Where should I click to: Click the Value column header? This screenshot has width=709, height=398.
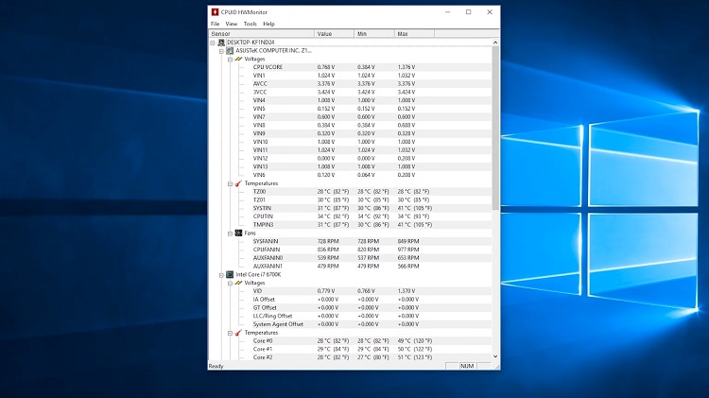tap(334, 34)
